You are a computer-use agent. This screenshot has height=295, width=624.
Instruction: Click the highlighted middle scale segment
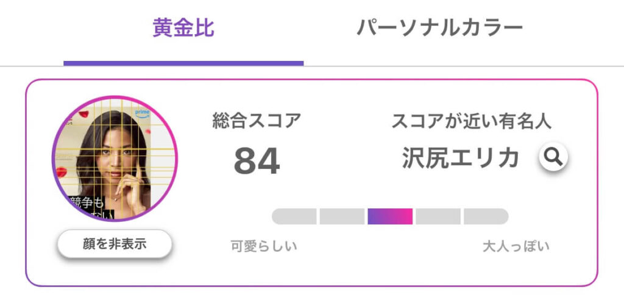point(390,216)
